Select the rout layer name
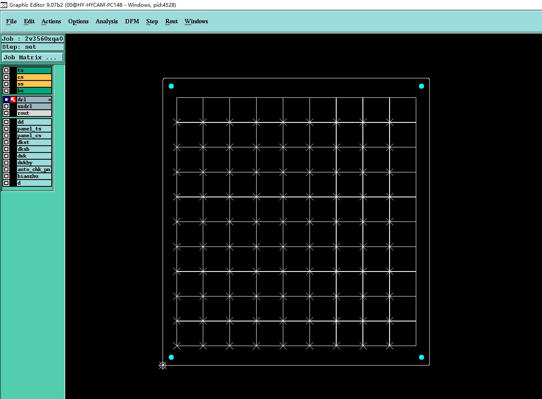Screen dimensions: 542x399 point(34,113)
